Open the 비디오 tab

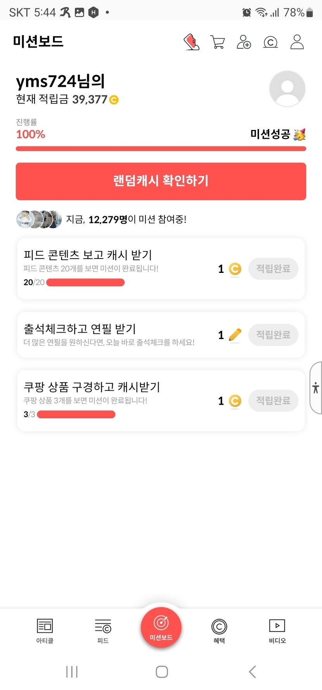(x=277, y=631)
